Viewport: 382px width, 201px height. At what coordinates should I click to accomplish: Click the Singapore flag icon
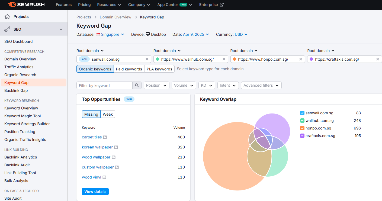[x=98, y=34]
